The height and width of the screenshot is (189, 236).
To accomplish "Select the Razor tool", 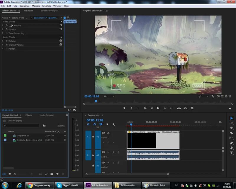I will 231,133.
